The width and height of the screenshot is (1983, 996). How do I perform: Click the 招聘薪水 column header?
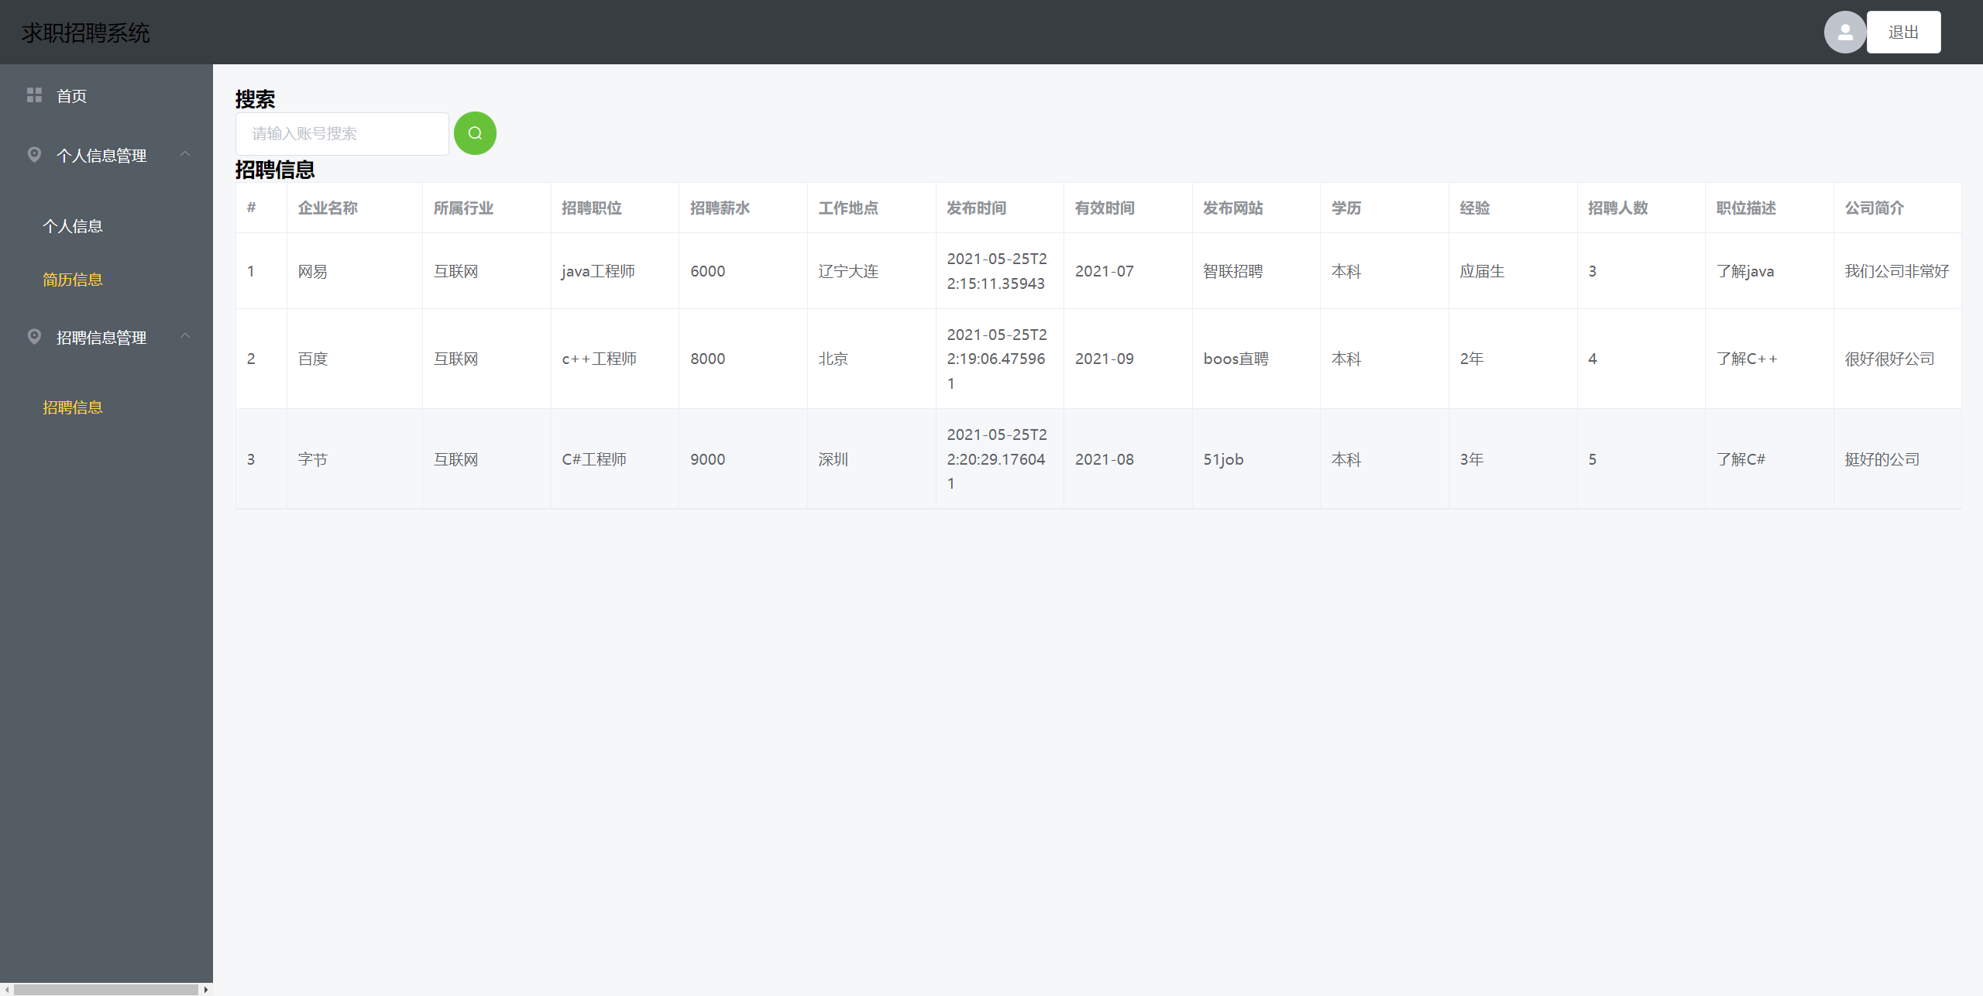(720, 208)
